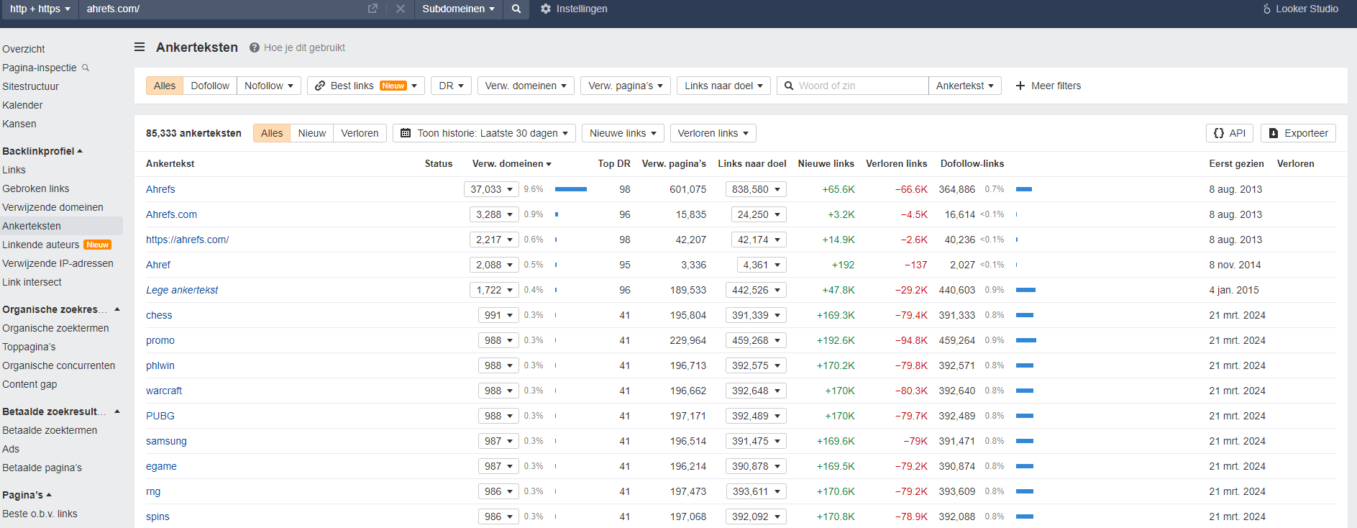The width and height of the screenshot is (1357, 528).
Task: Switch to Verloren anchors tab
Action: [360, 133]
